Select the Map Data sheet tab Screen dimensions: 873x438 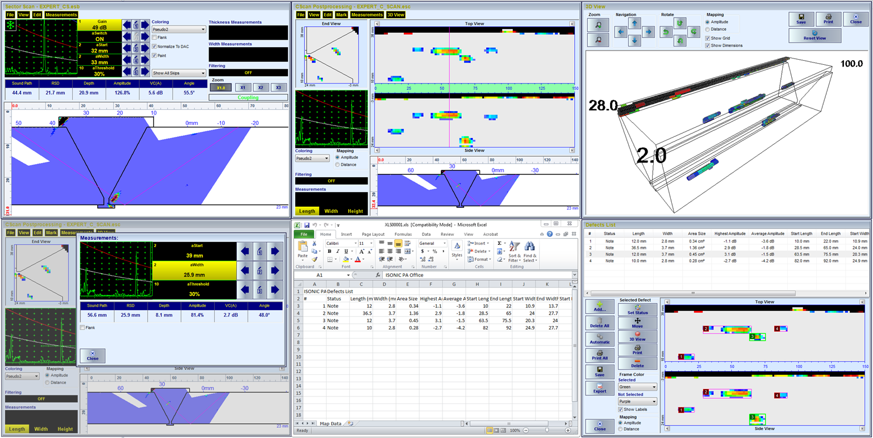click(331, 423)
